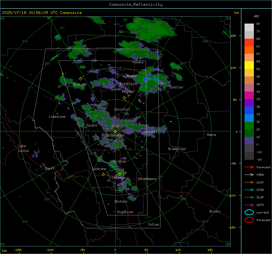Click the Drumheller city label
272x254 pixels.
(177, 149)
